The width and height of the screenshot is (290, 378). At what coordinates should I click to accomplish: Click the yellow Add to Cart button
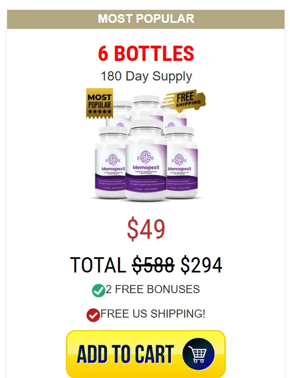[146, 354]
